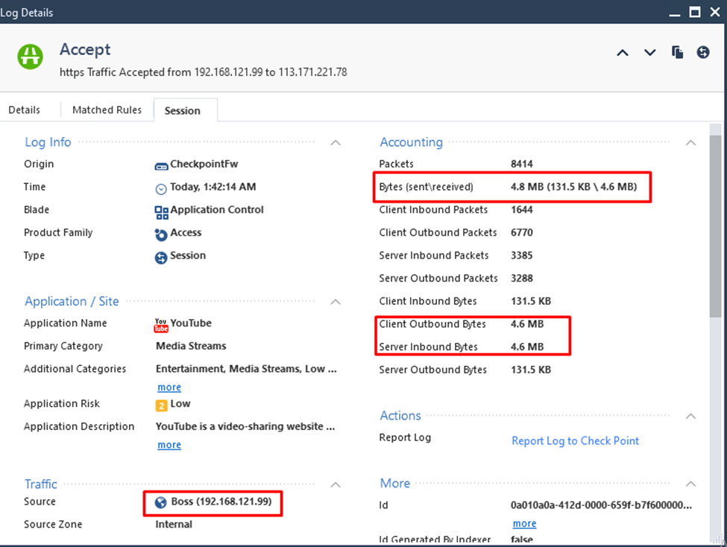The width and height of the screenshot is (727, 547).
Task: Click Report Log to Check Point link
Action: (x=575, y=441)
